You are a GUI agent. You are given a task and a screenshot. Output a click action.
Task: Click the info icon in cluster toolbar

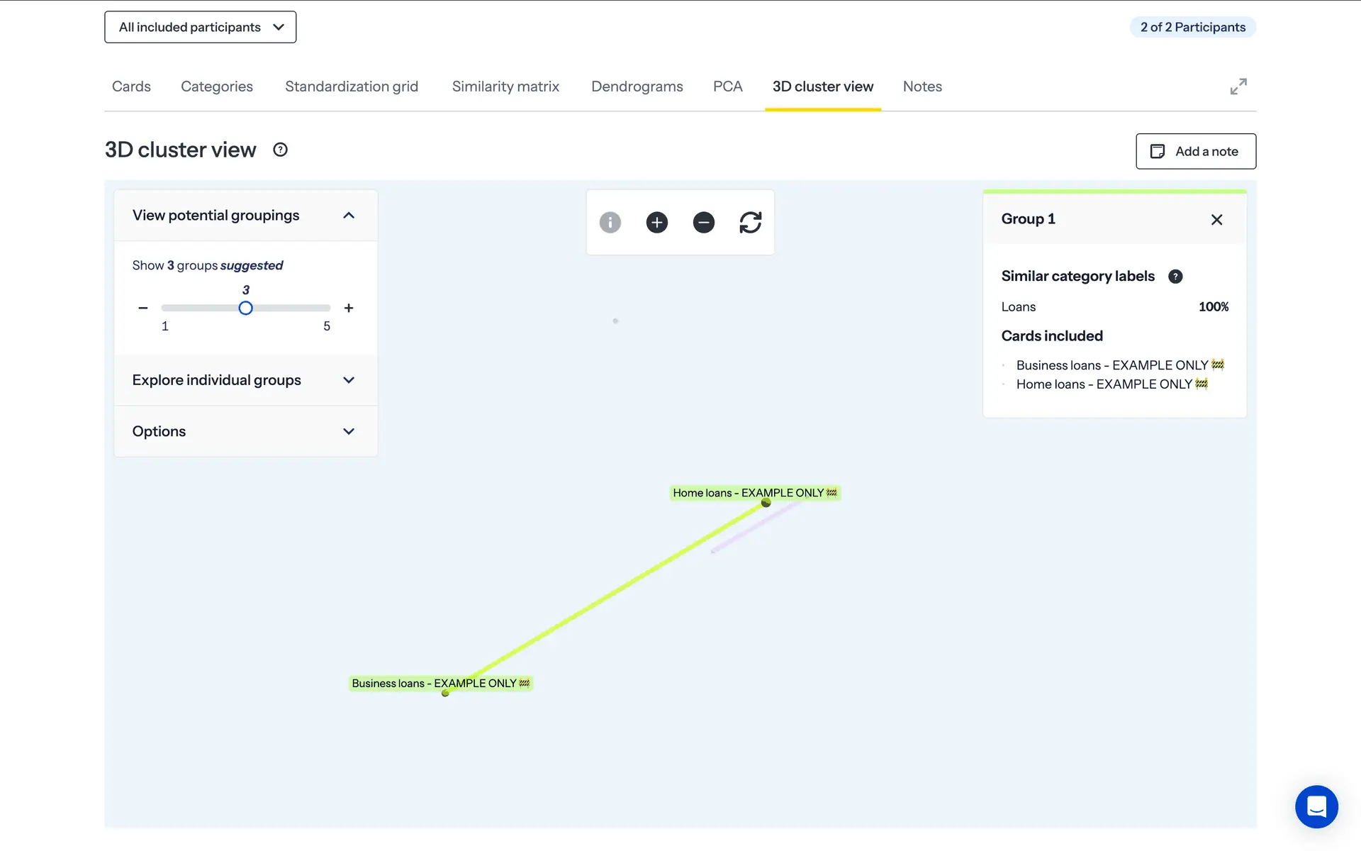click(610, 223)
